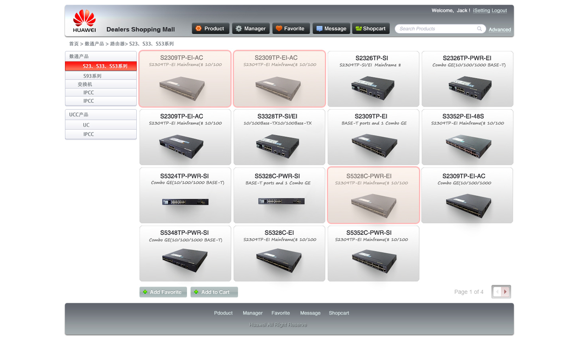
Task: Click the Dealers Shopping Mall title
Action: (x=141, y=29)
